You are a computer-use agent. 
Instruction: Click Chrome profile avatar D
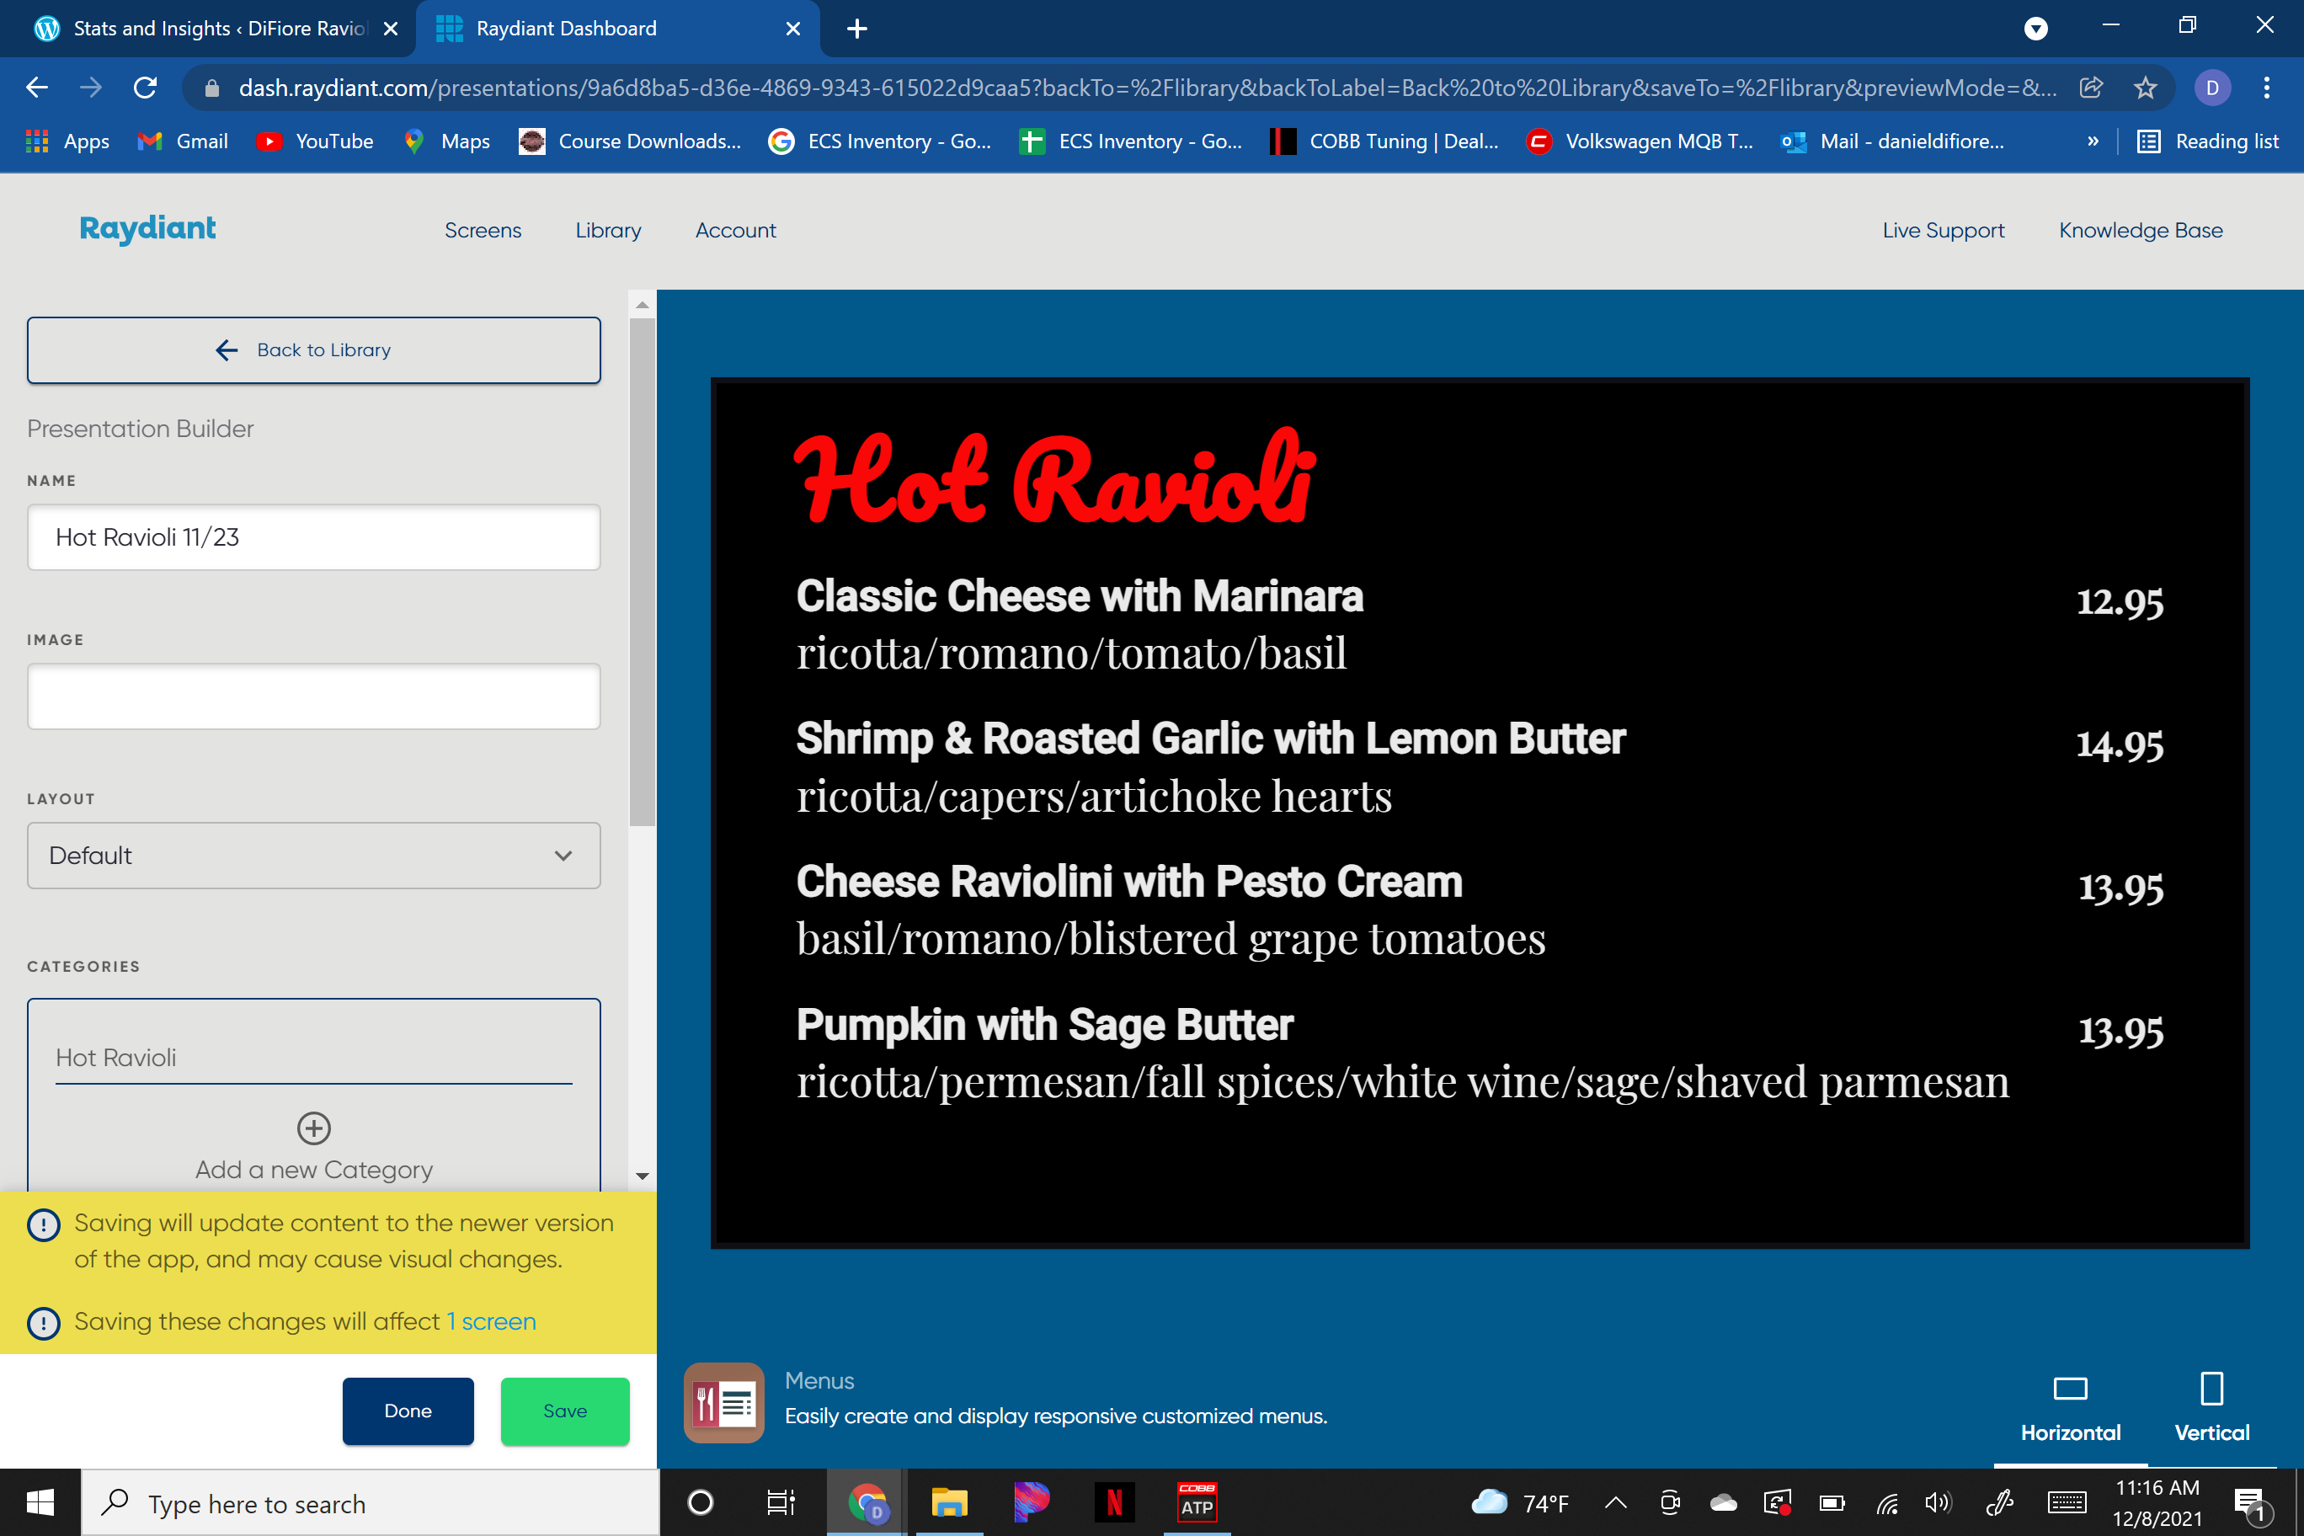click(2211, 88)
